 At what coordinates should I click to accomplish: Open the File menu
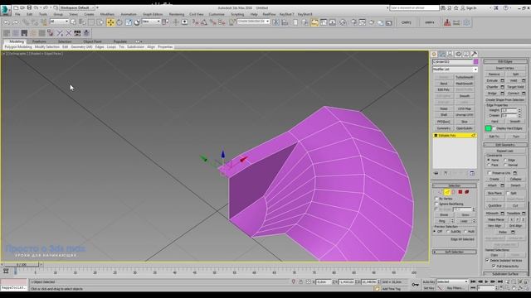[17, 15]
